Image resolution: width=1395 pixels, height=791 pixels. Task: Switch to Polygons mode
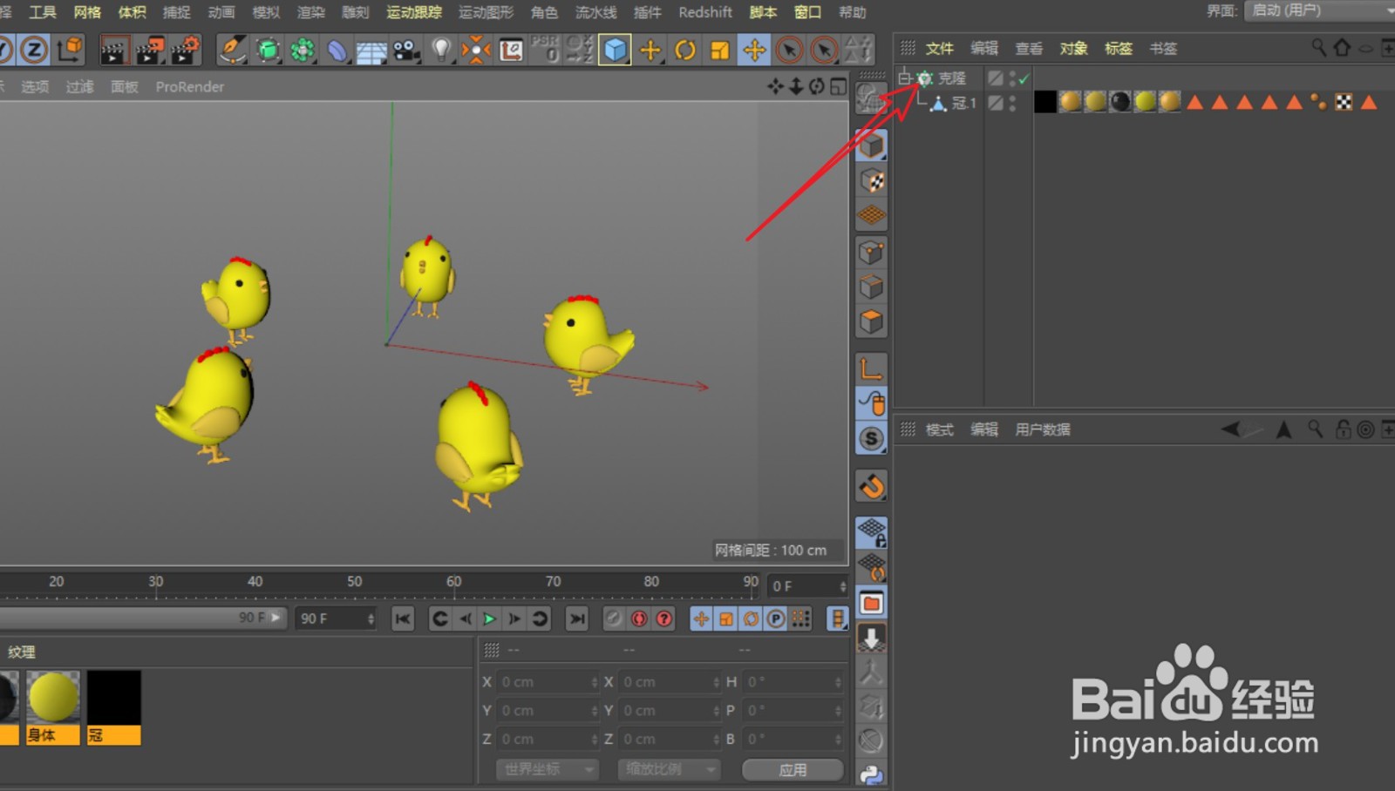click(x=872, y=321)
